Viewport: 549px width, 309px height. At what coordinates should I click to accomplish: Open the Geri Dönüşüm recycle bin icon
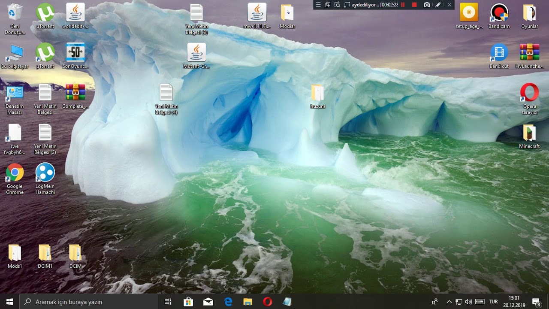15,13
